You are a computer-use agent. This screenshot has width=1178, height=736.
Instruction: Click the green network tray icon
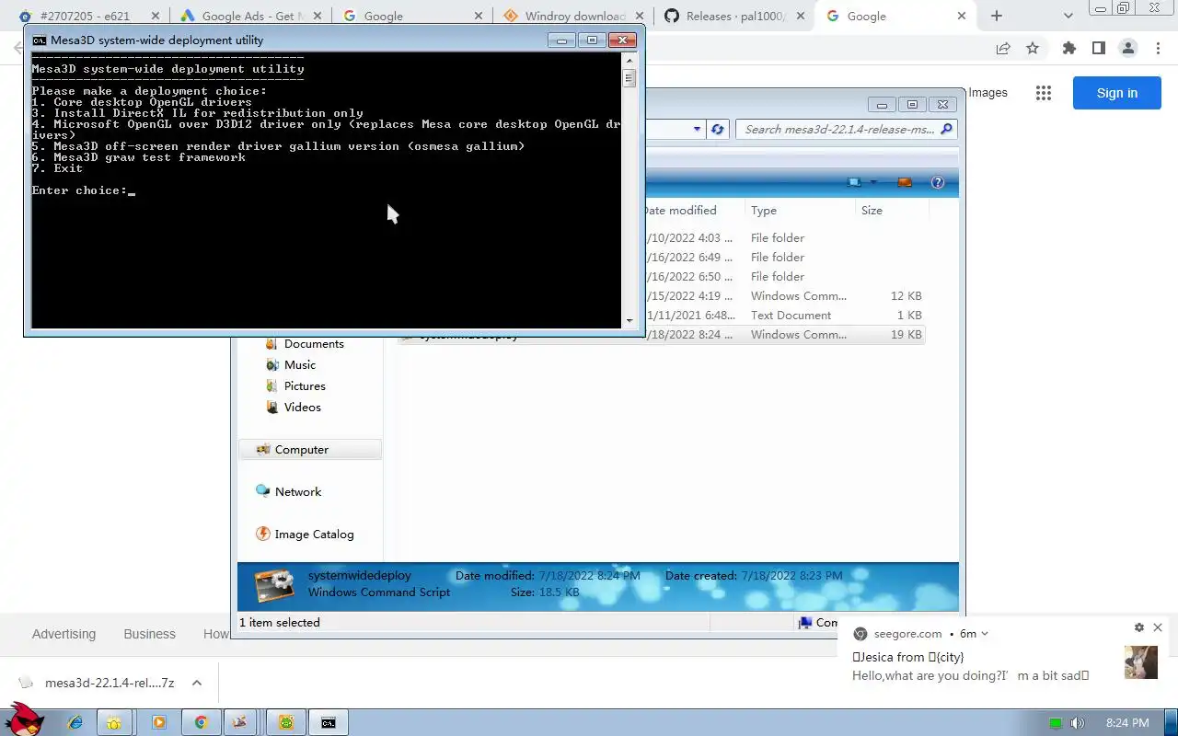[x=1056, y=723]
